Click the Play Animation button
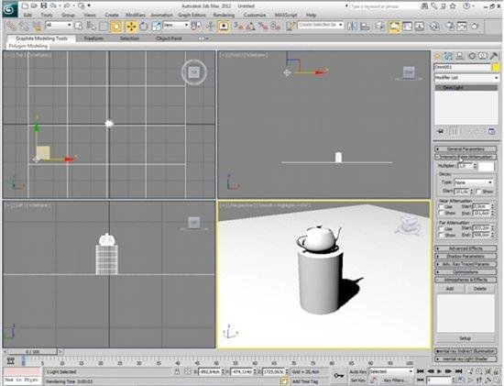This screenshot has width=504, height=386. [439, 371]
